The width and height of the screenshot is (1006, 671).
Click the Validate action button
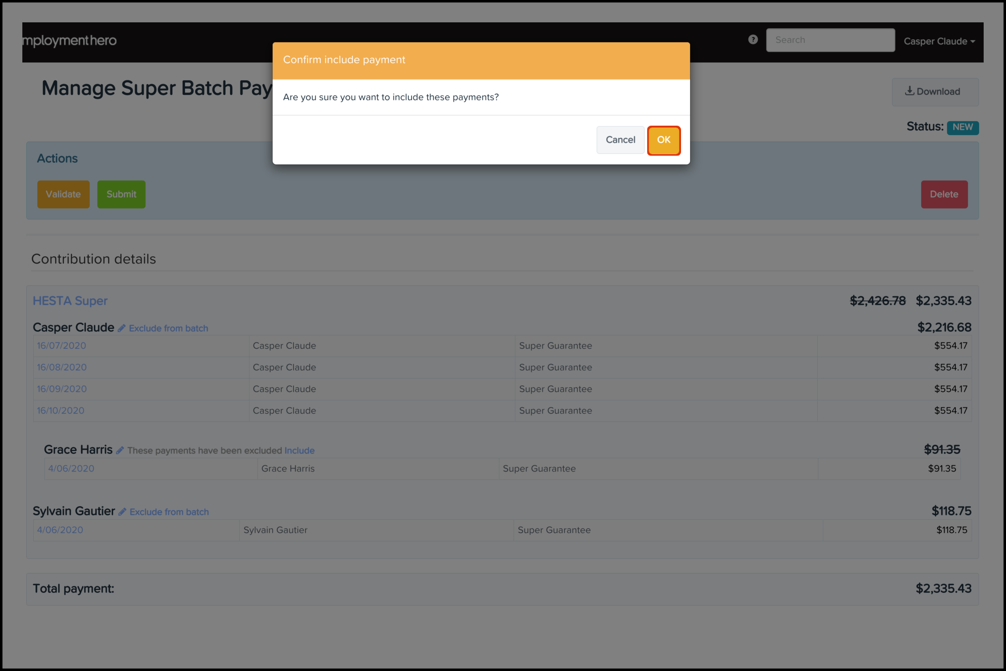tap(63, 194)
